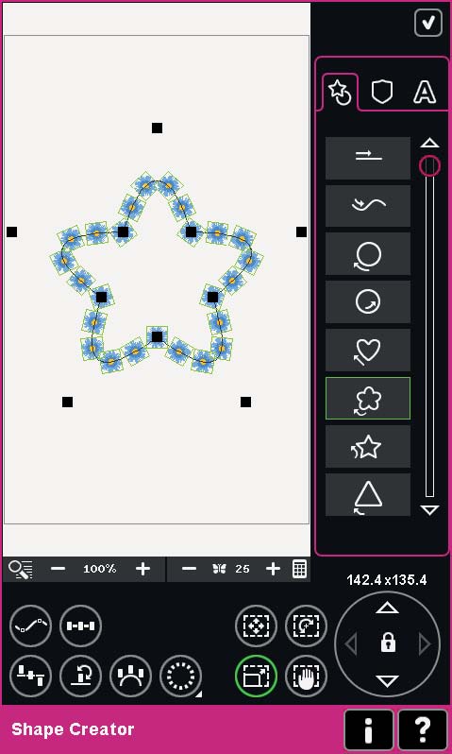The width and height of the screenshot is (452, 754).
Task: Click the wheel left arrow
Action: click(x=351, y=643)
